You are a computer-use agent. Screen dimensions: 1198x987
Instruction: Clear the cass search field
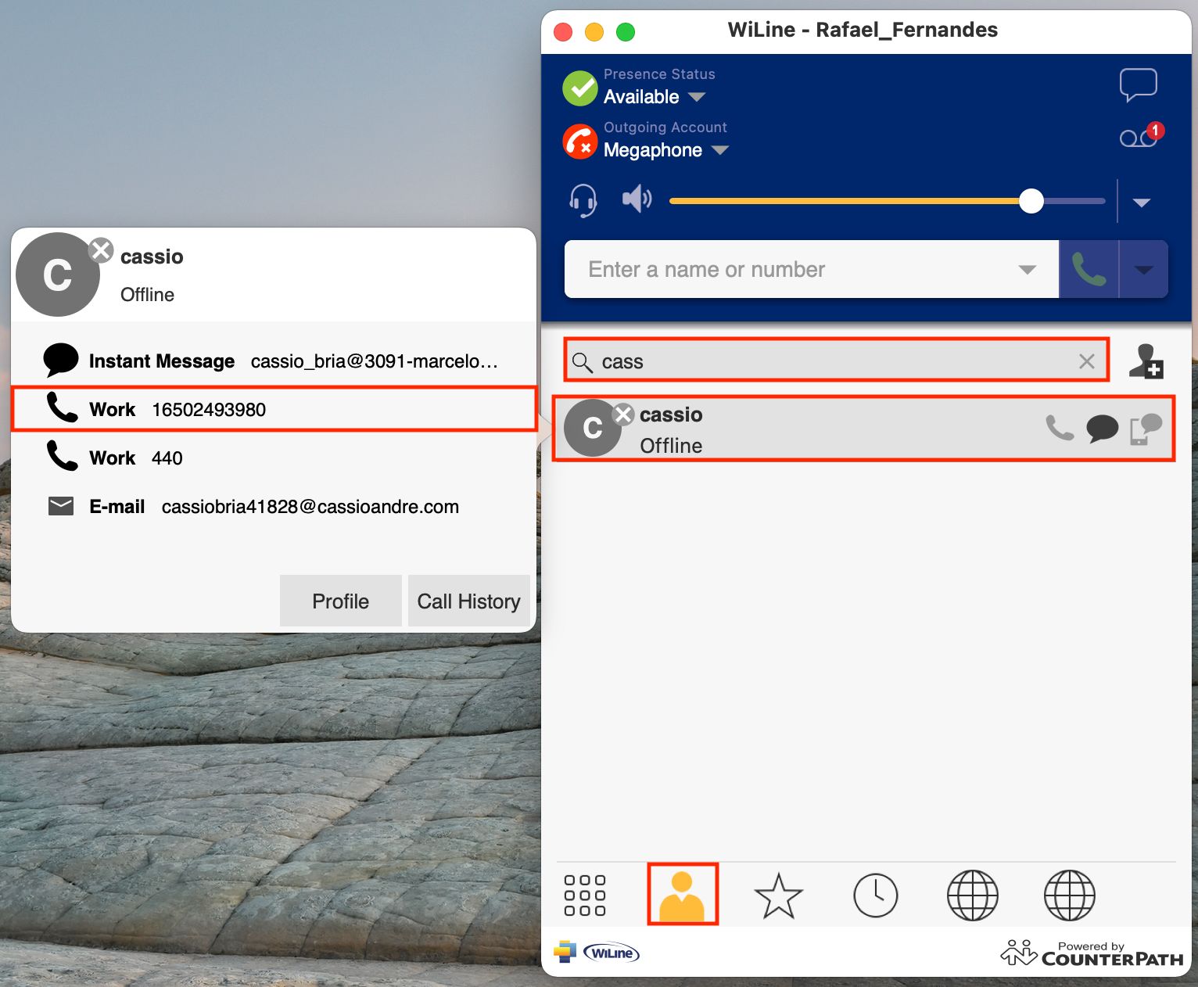[x=1086, y=361]
